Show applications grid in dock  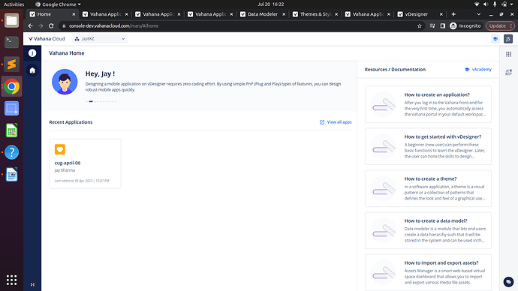click(11, 280)
